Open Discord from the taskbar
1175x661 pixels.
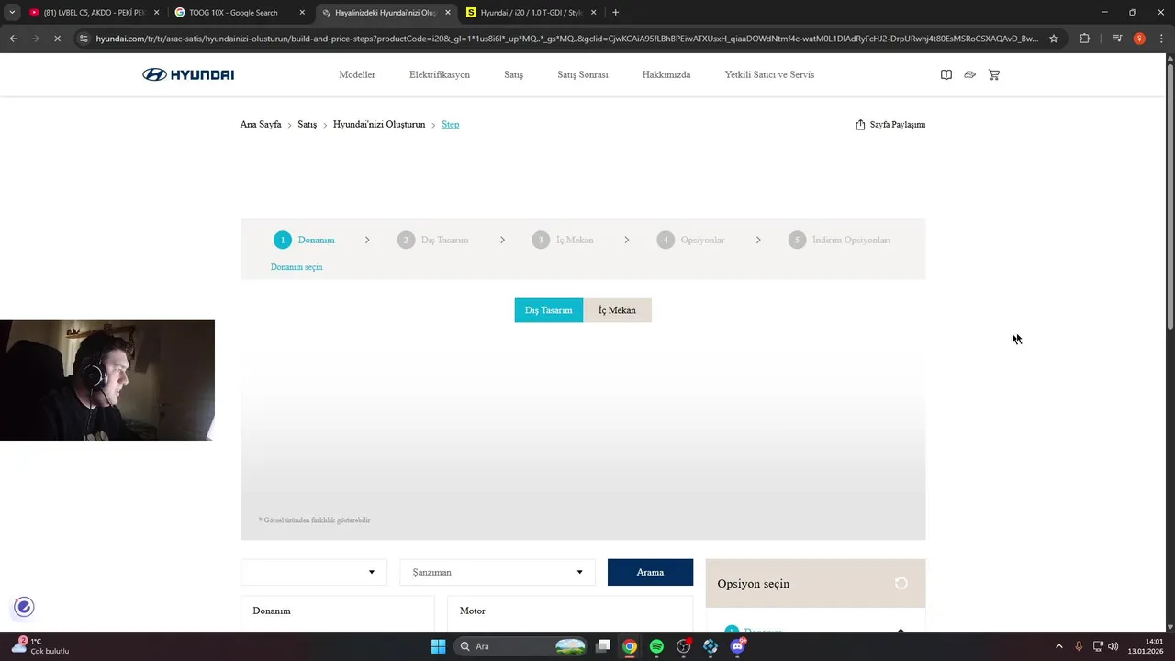pyautogui.click(x=737, y=646)
